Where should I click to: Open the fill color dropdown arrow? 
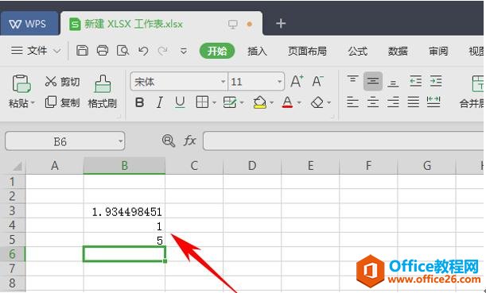coord(271,102)
